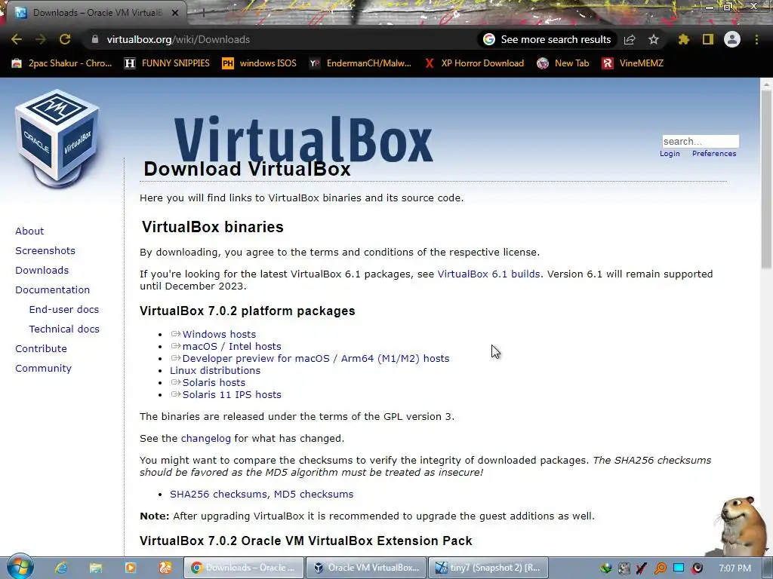Click the site search field
This screenshot has width=773, height=579.
click(x=701, y=141)
